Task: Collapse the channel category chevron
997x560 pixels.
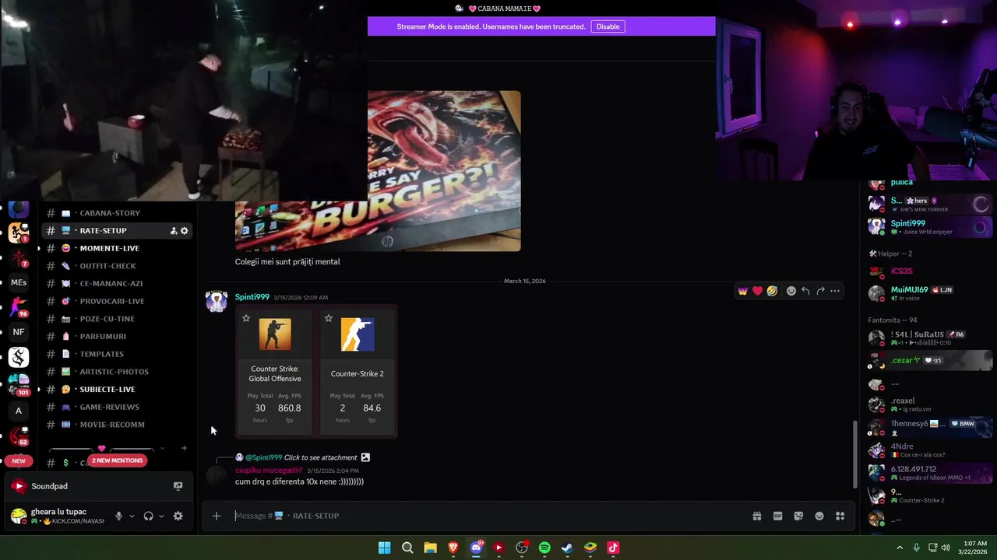Action: [x=162, y=448]
